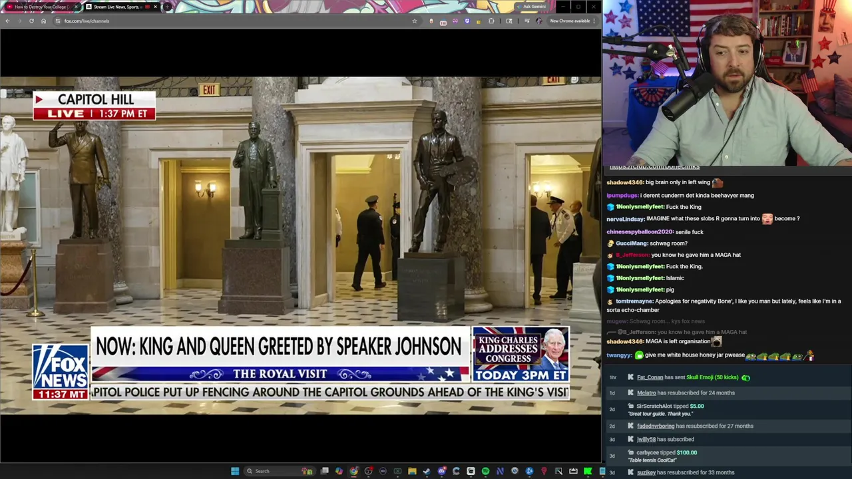Click the 'CAPITOL HILL LIVE' play banner
The height and width of the screenshot is (479, 852).
tap(95, 106)
